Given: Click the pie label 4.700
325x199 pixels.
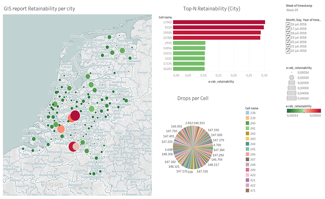Looking at the screenshot, I should [217, 145].
